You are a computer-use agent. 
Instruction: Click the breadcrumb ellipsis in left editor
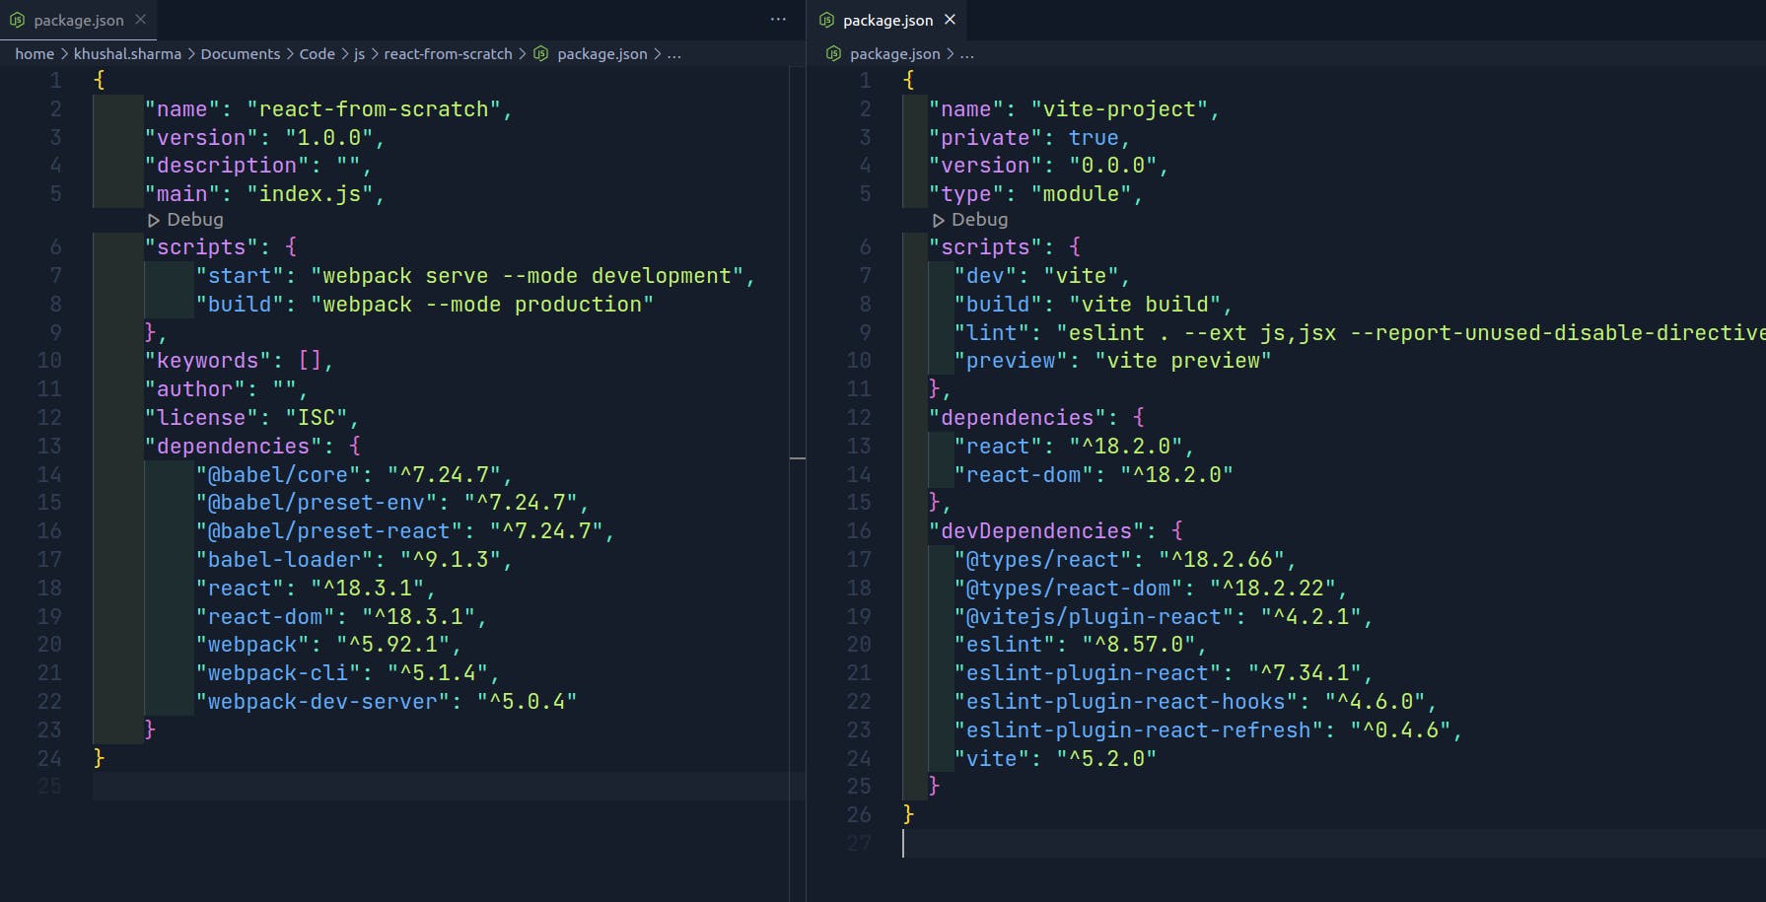[x=674, y=54]
